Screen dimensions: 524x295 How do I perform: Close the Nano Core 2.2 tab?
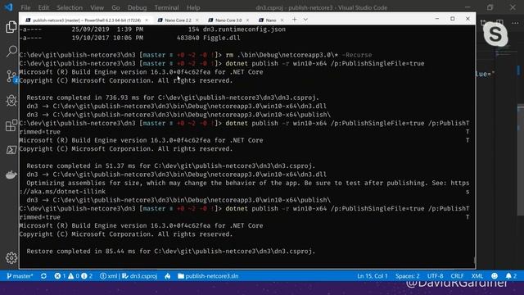pyautogui.click(x=197, y=20)
